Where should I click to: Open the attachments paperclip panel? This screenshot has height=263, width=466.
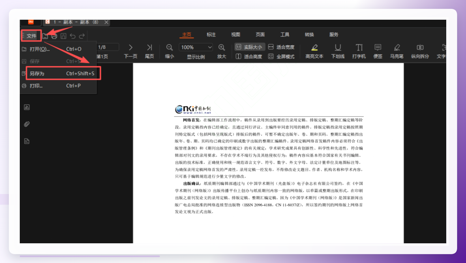[x=27, y=124]
